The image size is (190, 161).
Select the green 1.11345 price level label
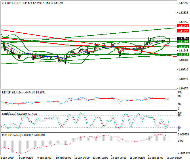point(183,47)
